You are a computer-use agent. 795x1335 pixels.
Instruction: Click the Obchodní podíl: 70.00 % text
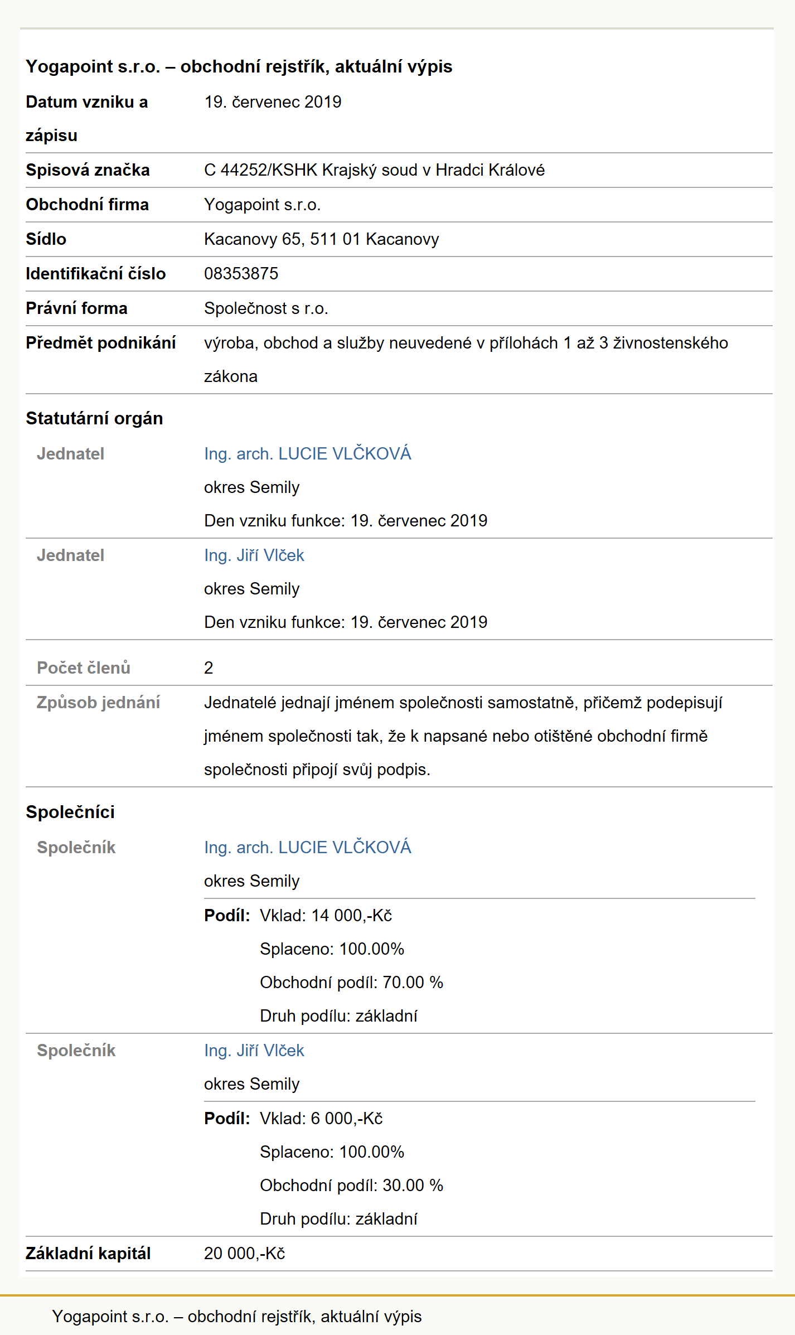pyautogui.click(x=351, y=983)
